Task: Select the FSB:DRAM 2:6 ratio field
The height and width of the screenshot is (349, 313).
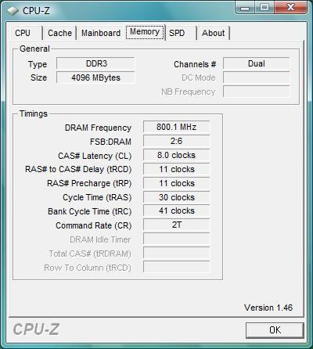Action: [x=176, y=141]
